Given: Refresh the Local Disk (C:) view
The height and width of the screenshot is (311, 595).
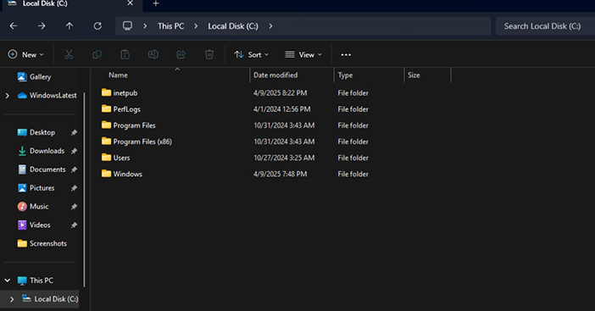Looking at the screenshot, I should [97, 25].
